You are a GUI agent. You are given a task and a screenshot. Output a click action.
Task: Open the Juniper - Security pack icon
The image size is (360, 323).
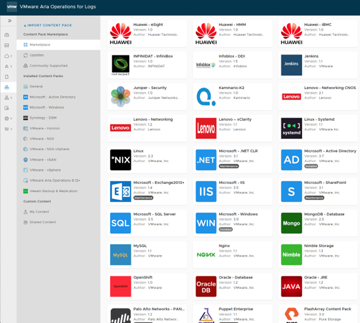coord(121,96)
